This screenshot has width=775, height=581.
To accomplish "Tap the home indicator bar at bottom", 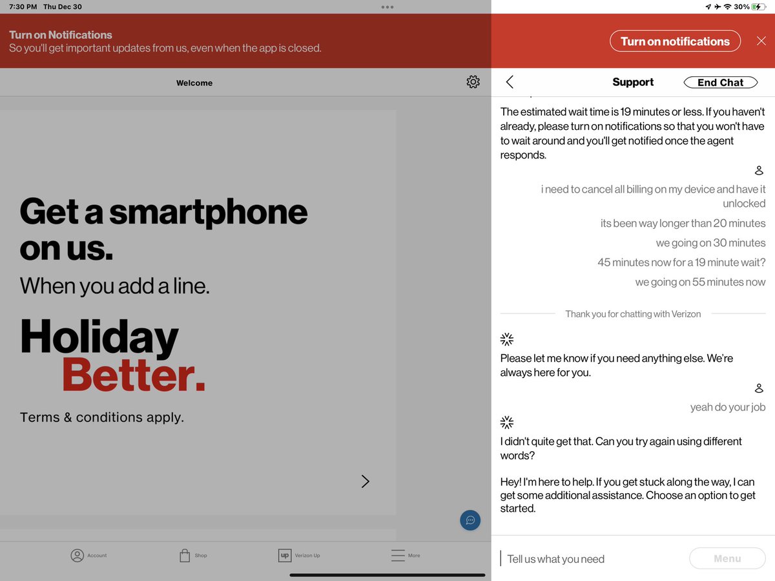I will (x=387, y=575).
